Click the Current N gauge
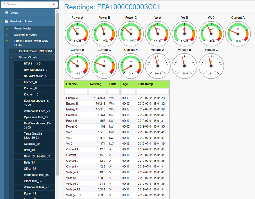The height and width of the screenshot is (199, 255). [x=131, y=66]
